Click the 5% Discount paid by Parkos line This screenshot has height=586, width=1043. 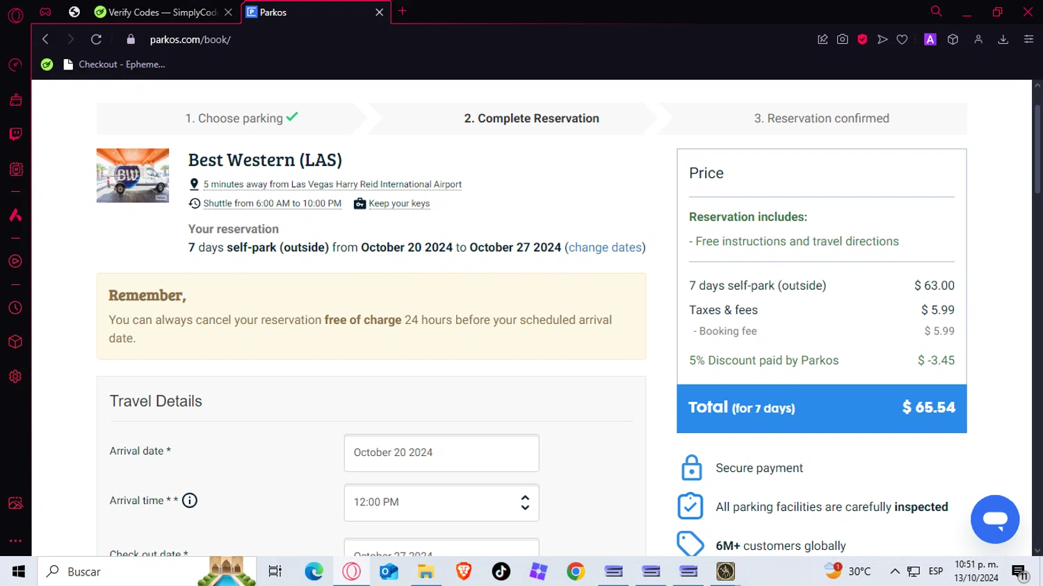click(822, 361)
